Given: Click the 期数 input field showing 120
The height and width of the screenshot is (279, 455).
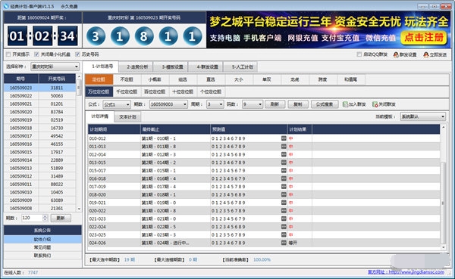Looking at the screenshot, I should coord(32,218).
